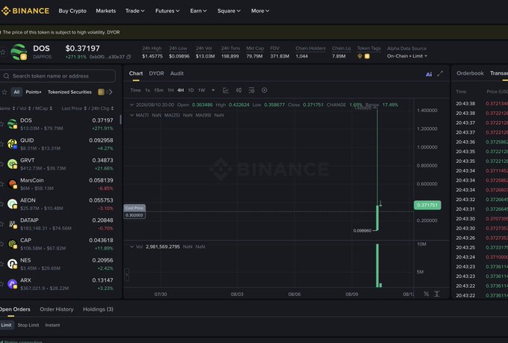Select the Instant order filter

52,325
